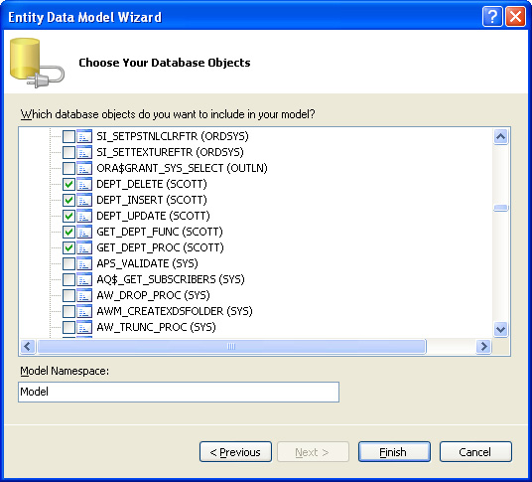Viewport: 532px width, 482px height.
Task: Click the DEPT_DELETE stored procedure icon
Action: [x=84, y=184]
